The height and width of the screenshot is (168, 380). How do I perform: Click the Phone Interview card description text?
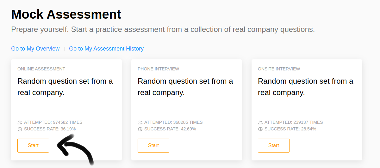click(185, 87)
